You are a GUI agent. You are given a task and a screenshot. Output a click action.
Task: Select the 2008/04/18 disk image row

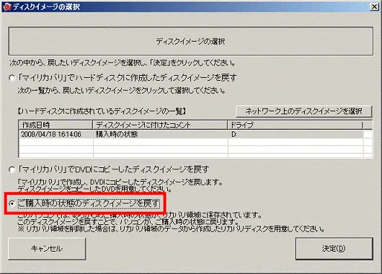(191, 134)
